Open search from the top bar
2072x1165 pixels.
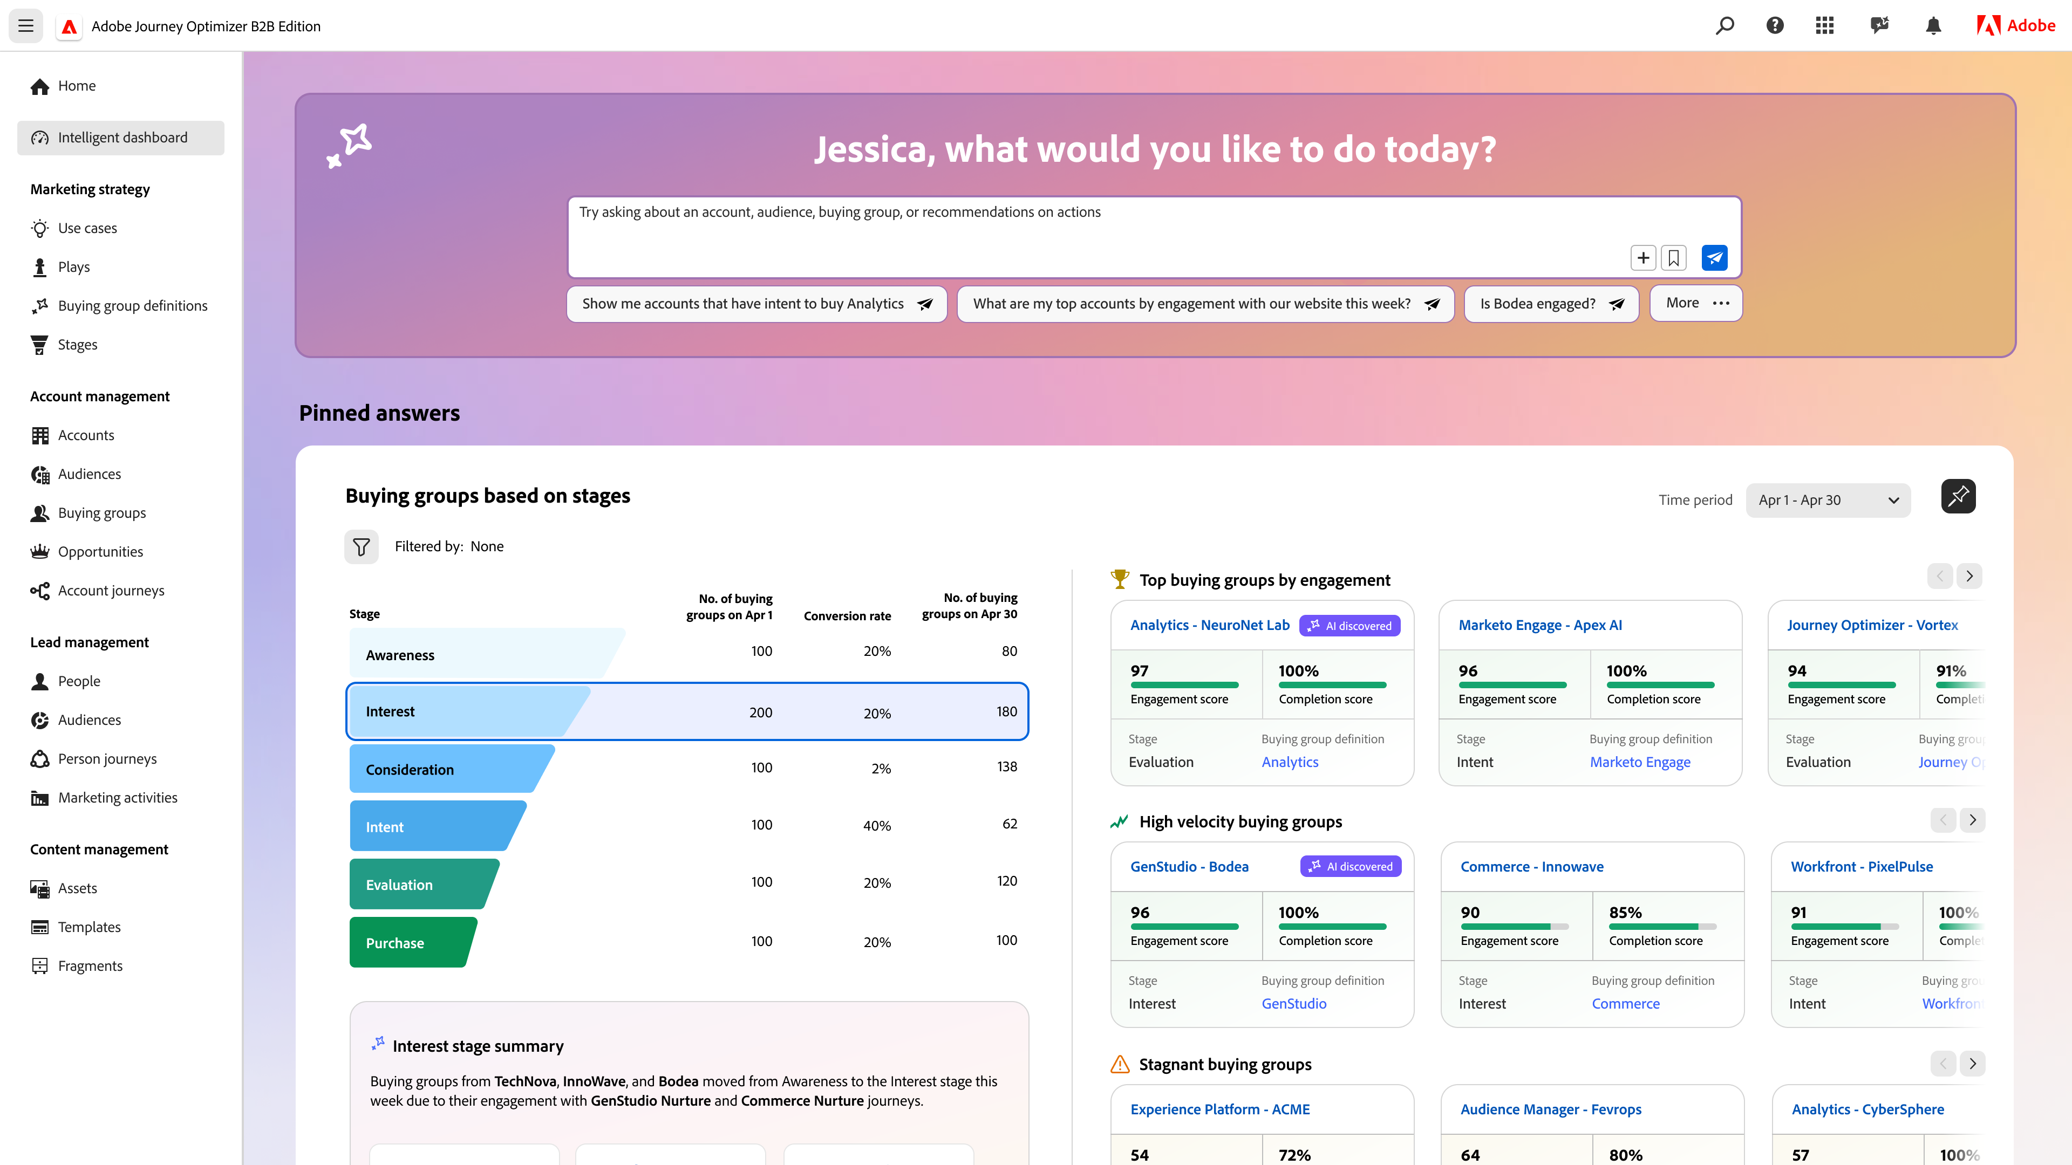(1725, 25)
